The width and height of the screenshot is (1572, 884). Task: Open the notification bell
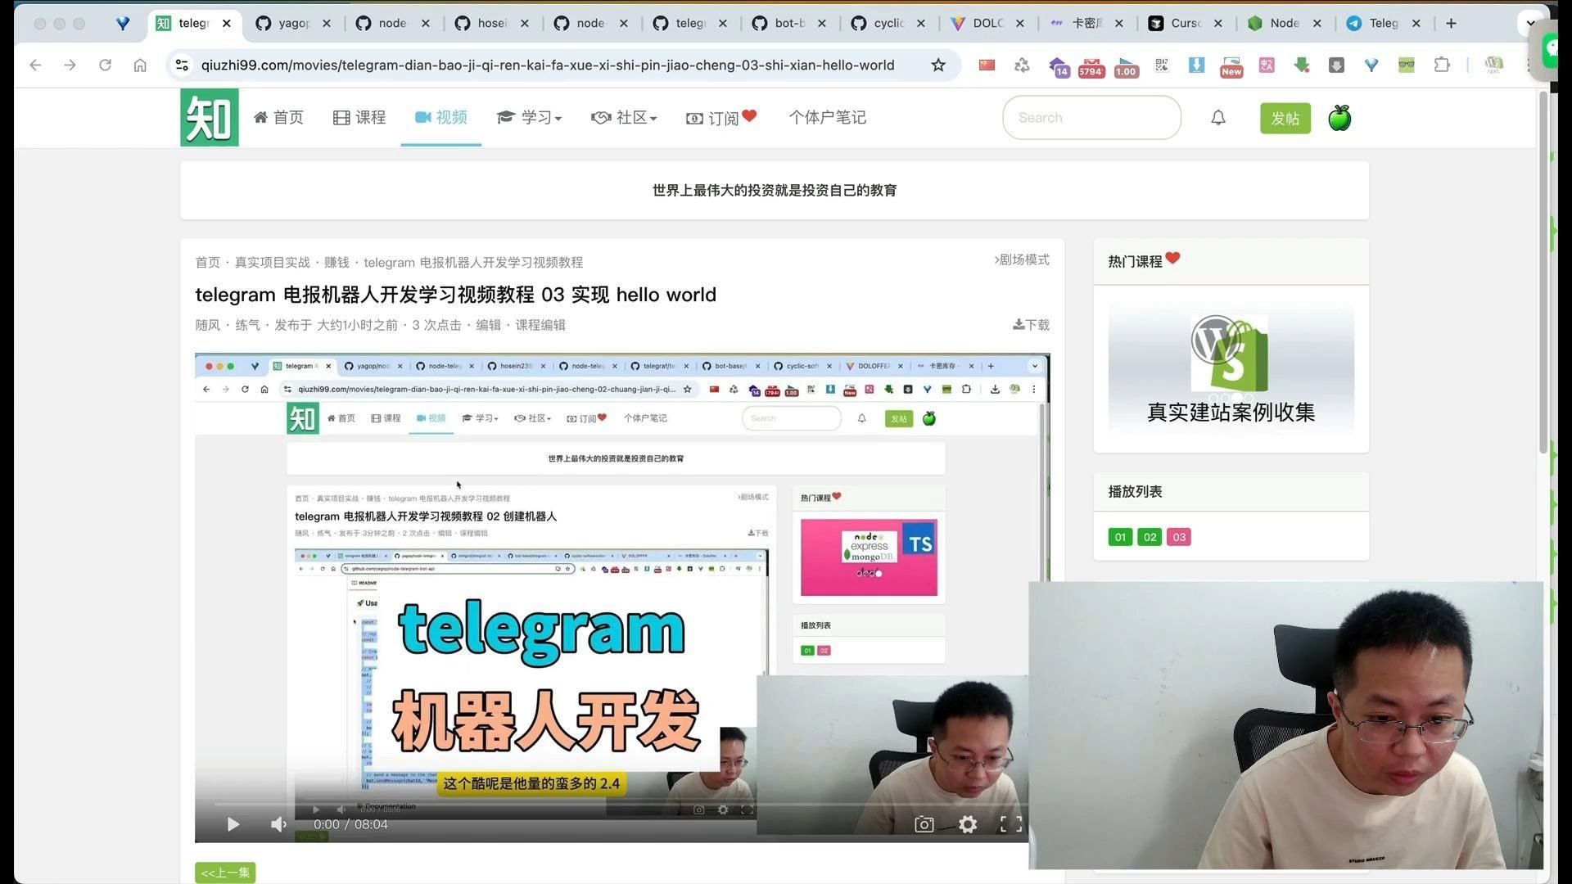click(x=1217, y=117)
